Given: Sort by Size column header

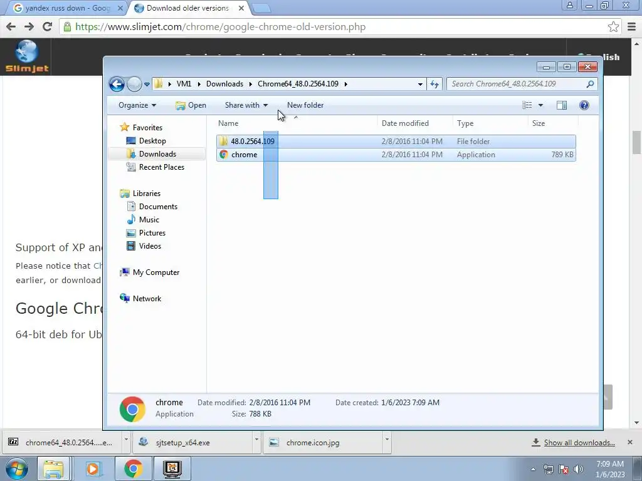Looking at the screenshot, I should point(539,123).
